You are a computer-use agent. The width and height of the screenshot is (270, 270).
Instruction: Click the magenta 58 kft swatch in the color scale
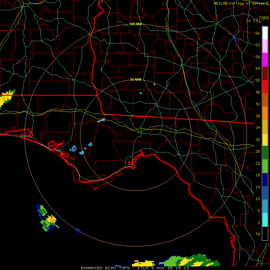265,59
